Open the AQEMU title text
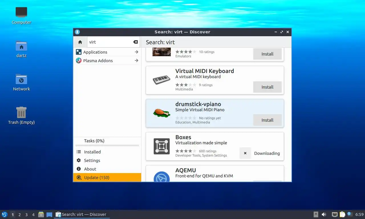Screen dimensions: 365x219 click(186, 170)
